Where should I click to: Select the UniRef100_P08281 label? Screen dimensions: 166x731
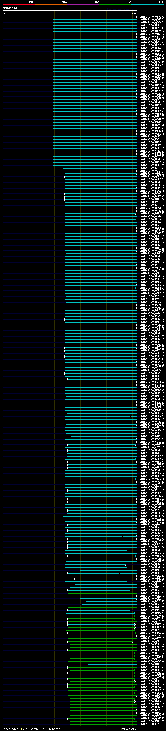click(x=152, y=71)
